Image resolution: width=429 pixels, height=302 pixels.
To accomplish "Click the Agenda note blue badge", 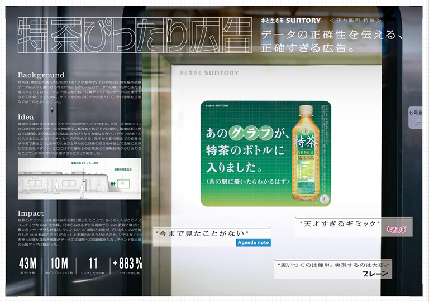I will pyautogui.click(x=253, y=243).
